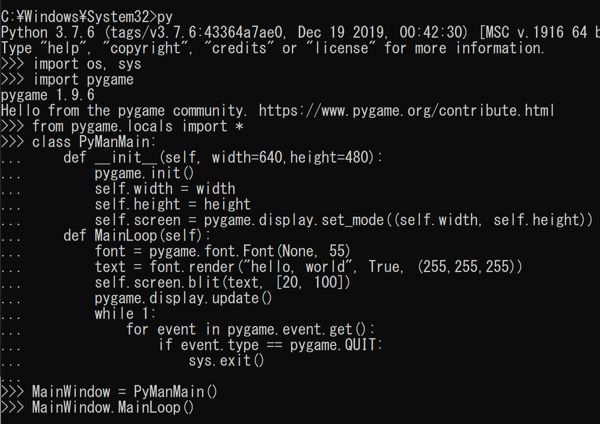Click the 'self.screen.blit' call line
The image size is (600, 424).
tap(222, 283)
